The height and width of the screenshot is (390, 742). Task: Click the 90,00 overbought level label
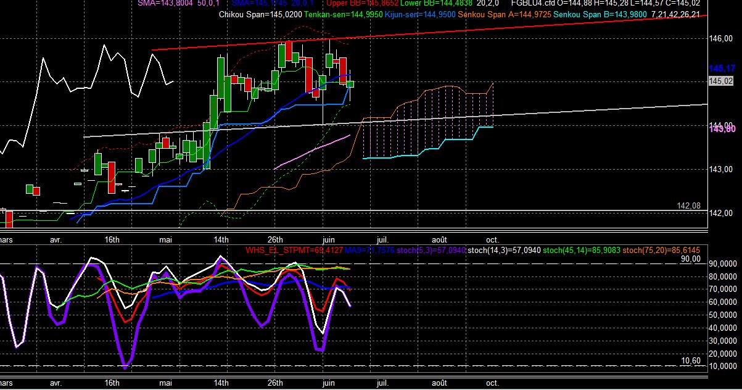tap(690, 259)
